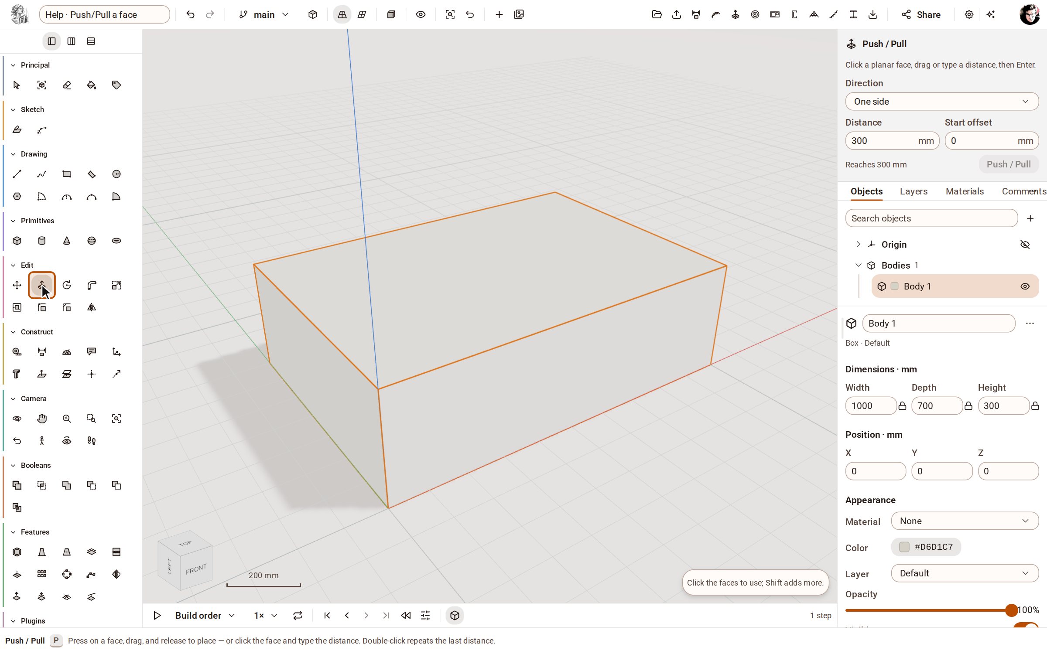Select the Mirror tool in Edit

(x=92, y=307)
